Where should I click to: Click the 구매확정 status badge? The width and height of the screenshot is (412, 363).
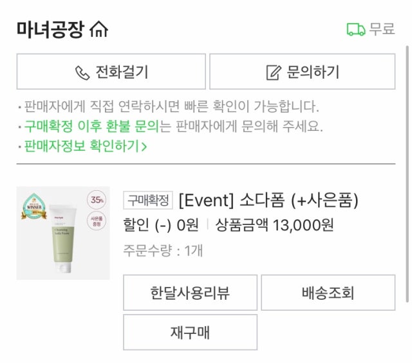click(148, 200)
